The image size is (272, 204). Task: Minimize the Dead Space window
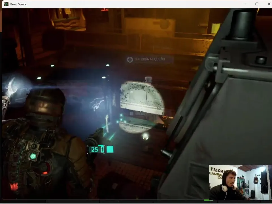tap(245, 4)
